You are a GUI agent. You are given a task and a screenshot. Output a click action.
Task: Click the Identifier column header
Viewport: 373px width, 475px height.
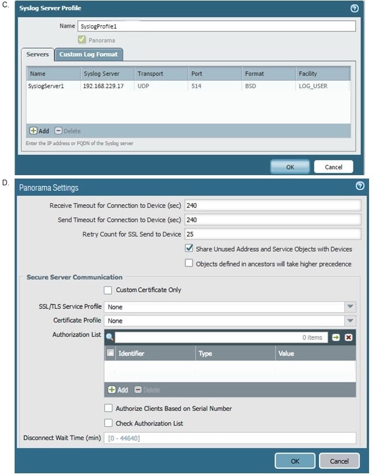coord(155,353)
